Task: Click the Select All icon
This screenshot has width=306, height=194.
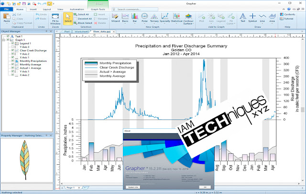Action: pyautogui.click(x=76, y=14)
